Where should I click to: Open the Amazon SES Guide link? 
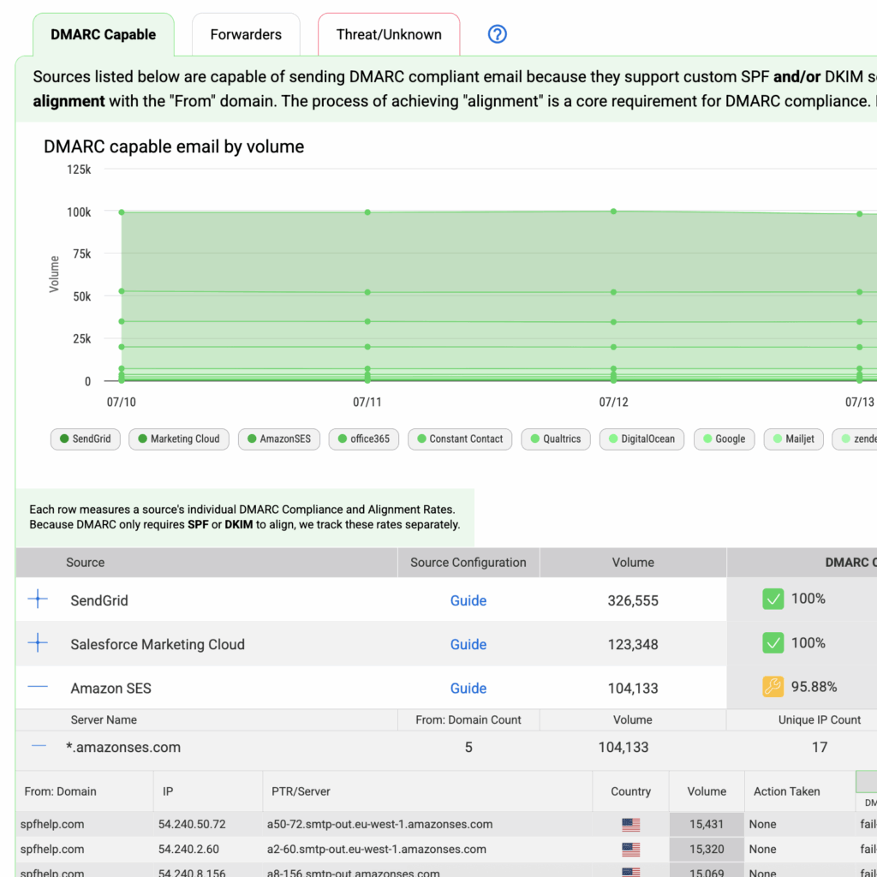468,689
